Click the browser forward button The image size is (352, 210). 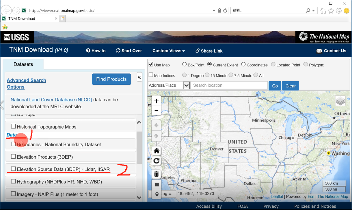(x=16, y=11)
